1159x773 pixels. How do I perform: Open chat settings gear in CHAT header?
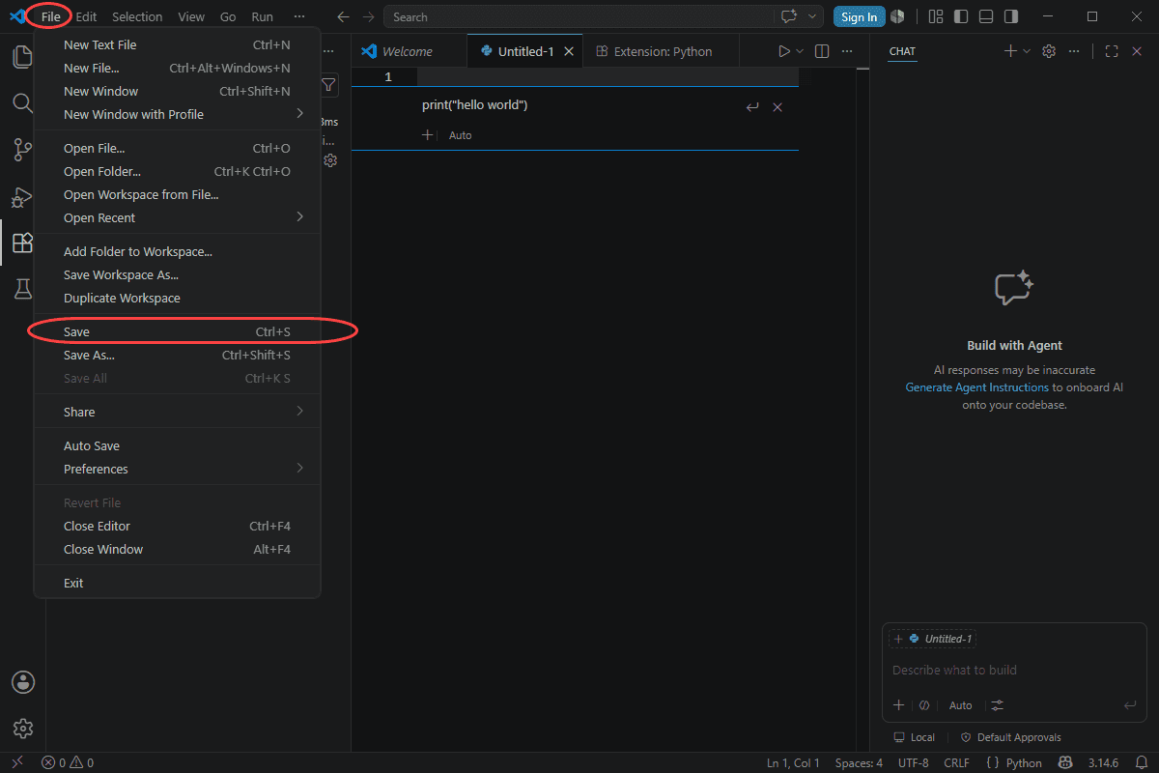tap(1049, 51)
